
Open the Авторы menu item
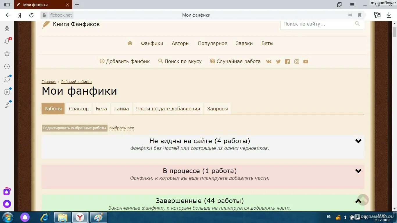coord(180,43)
